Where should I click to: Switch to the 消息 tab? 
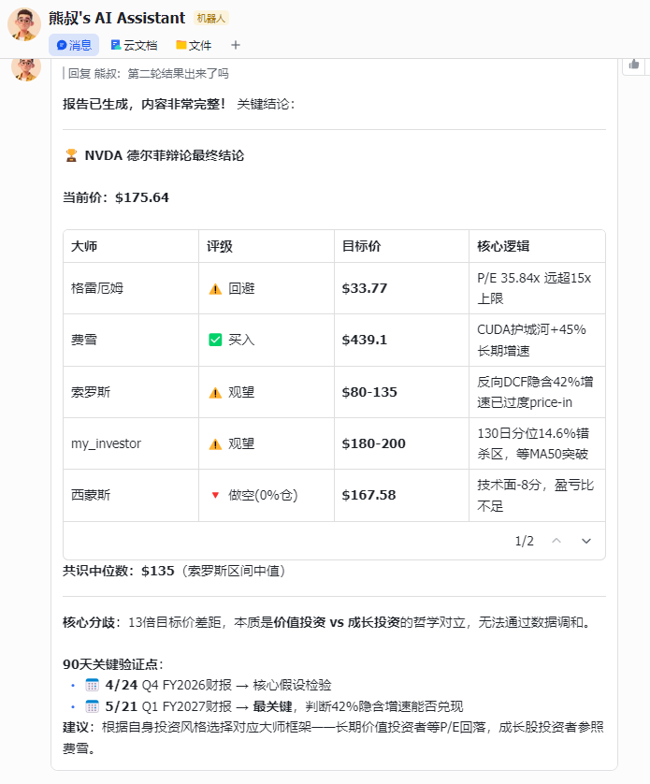(74, 45)
